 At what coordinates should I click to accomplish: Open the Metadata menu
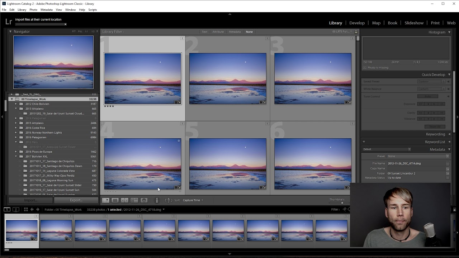tap(47, 10)
